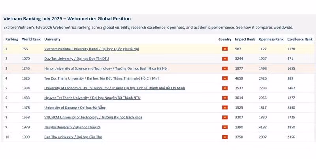Select impact rank value 3244

point(239,59)
